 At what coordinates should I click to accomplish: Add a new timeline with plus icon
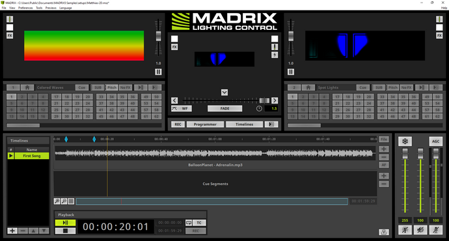tap(12, 231)
